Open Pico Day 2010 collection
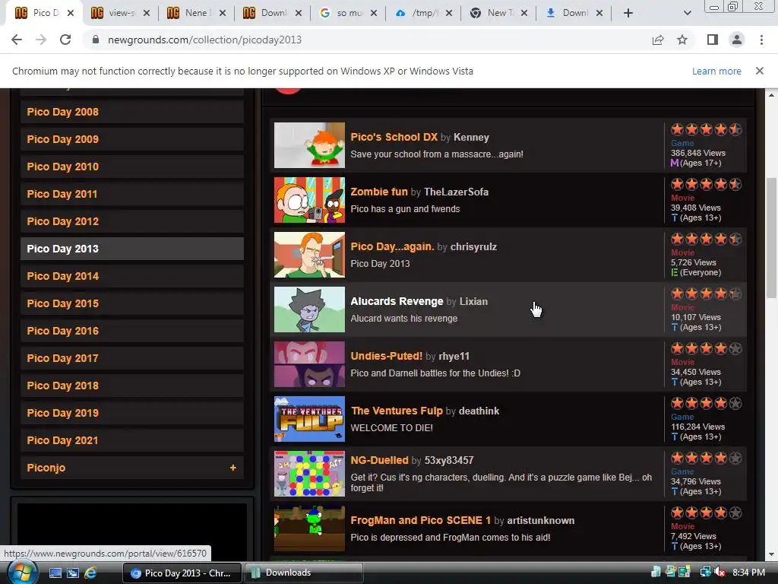Screen dimensions: 778x584 coord(132,167)
